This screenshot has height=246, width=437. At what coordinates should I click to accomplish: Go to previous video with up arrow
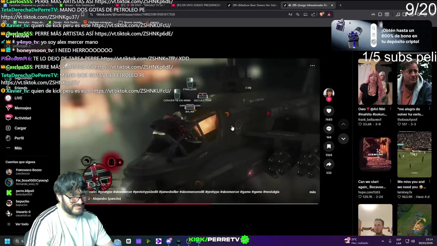(x=343, y=124)
